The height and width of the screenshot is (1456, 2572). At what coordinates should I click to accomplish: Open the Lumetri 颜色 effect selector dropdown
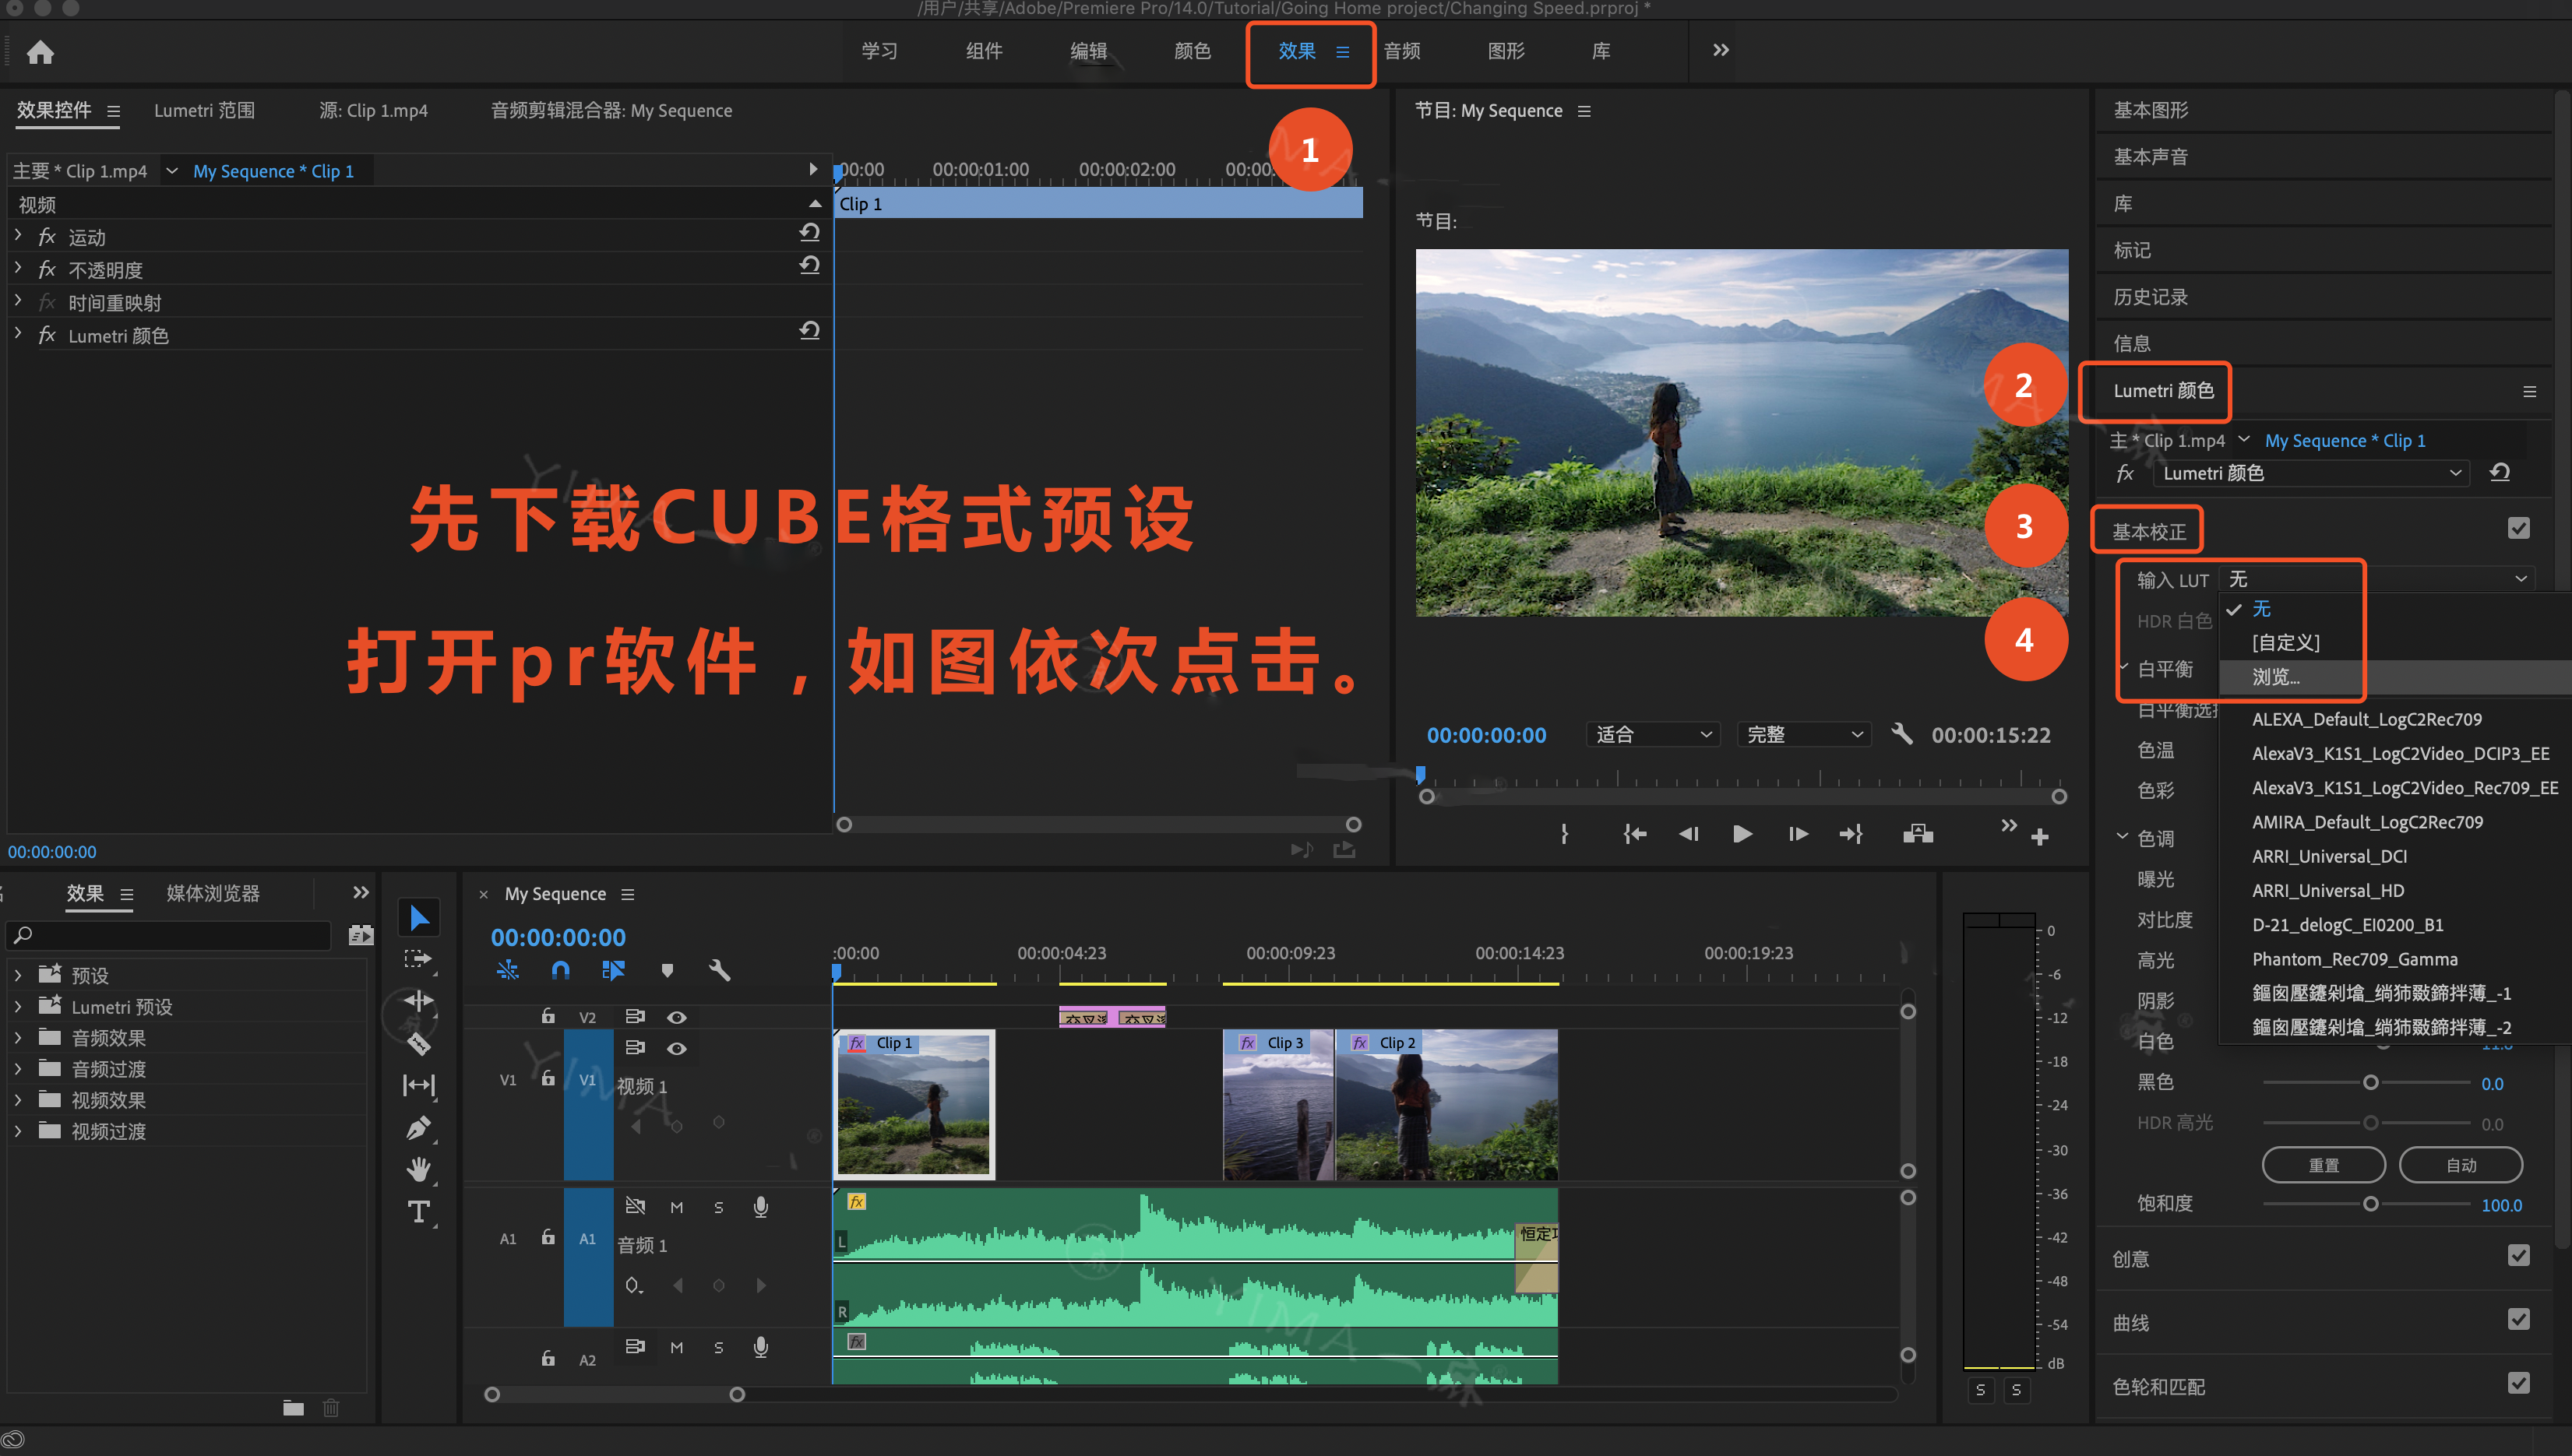coord(2311,473)
